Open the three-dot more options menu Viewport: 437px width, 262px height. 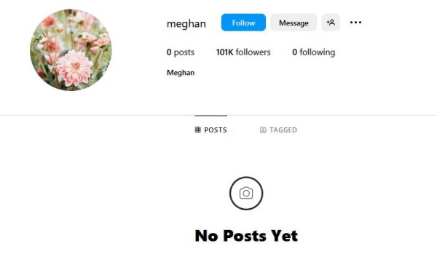click(x=355, y=23)
